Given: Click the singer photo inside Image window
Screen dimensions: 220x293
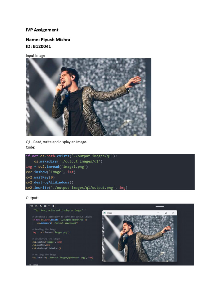Looking at the screenshot, I should point(140,238).
